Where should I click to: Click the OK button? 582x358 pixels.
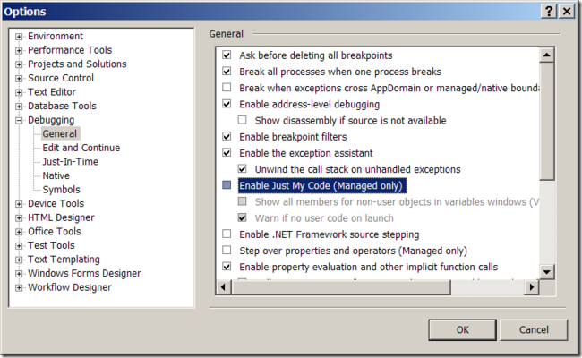click(x=463, y=329)
